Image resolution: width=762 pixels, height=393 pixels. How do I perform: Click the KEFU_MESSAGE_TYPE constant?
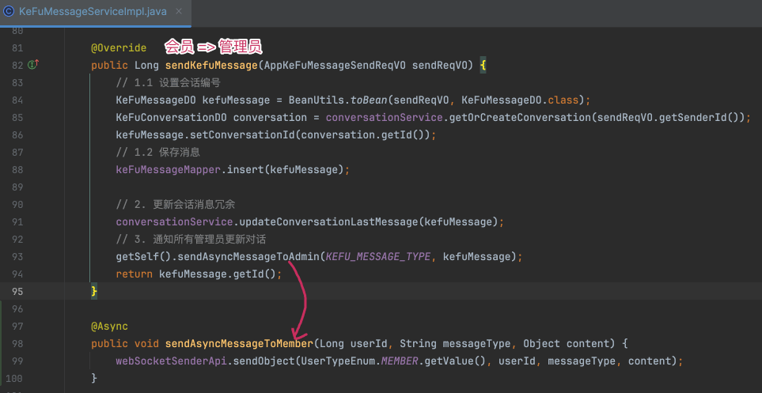click(378, 256)
